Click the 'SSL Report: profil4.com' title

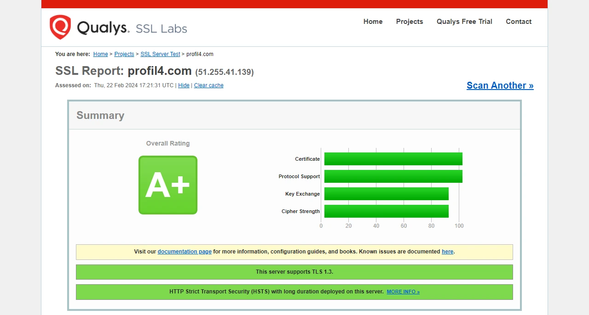tap(123, 71)
